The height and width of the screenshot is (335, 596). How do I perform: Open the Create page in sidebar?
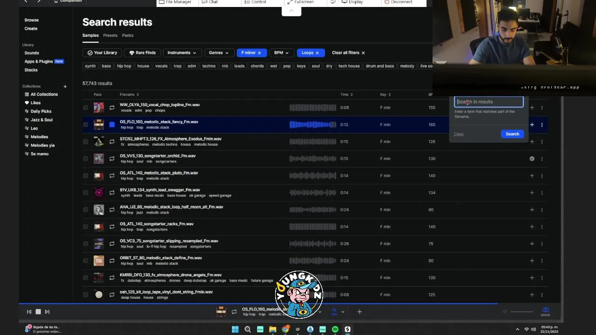click(x=31, y=28)
